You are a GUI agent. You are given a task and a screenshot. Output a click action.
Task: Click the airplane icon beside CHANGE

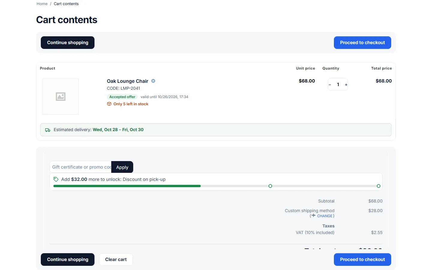[x=313, y=216]
